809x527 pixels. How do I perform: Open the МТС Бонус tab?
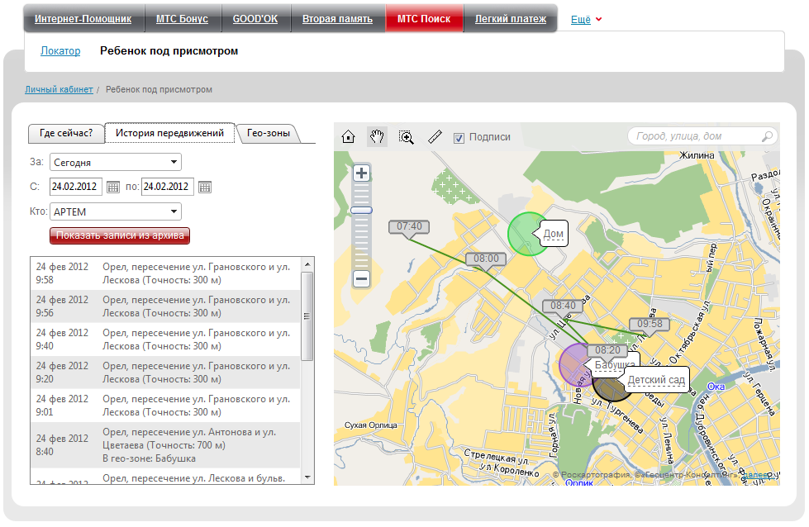click(x=182, y=19)
